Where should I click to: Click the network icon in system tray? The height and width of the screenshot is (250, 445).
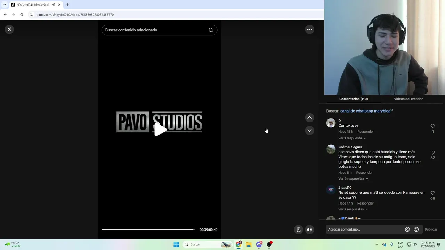[409, 244]
